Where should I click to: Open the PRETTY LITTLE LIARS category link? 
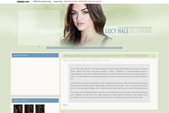click(x=103, y=60)
